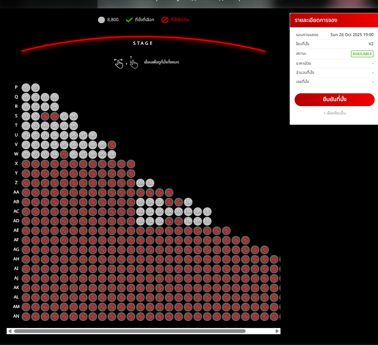Select seat 92 in row P

[35, 87]
